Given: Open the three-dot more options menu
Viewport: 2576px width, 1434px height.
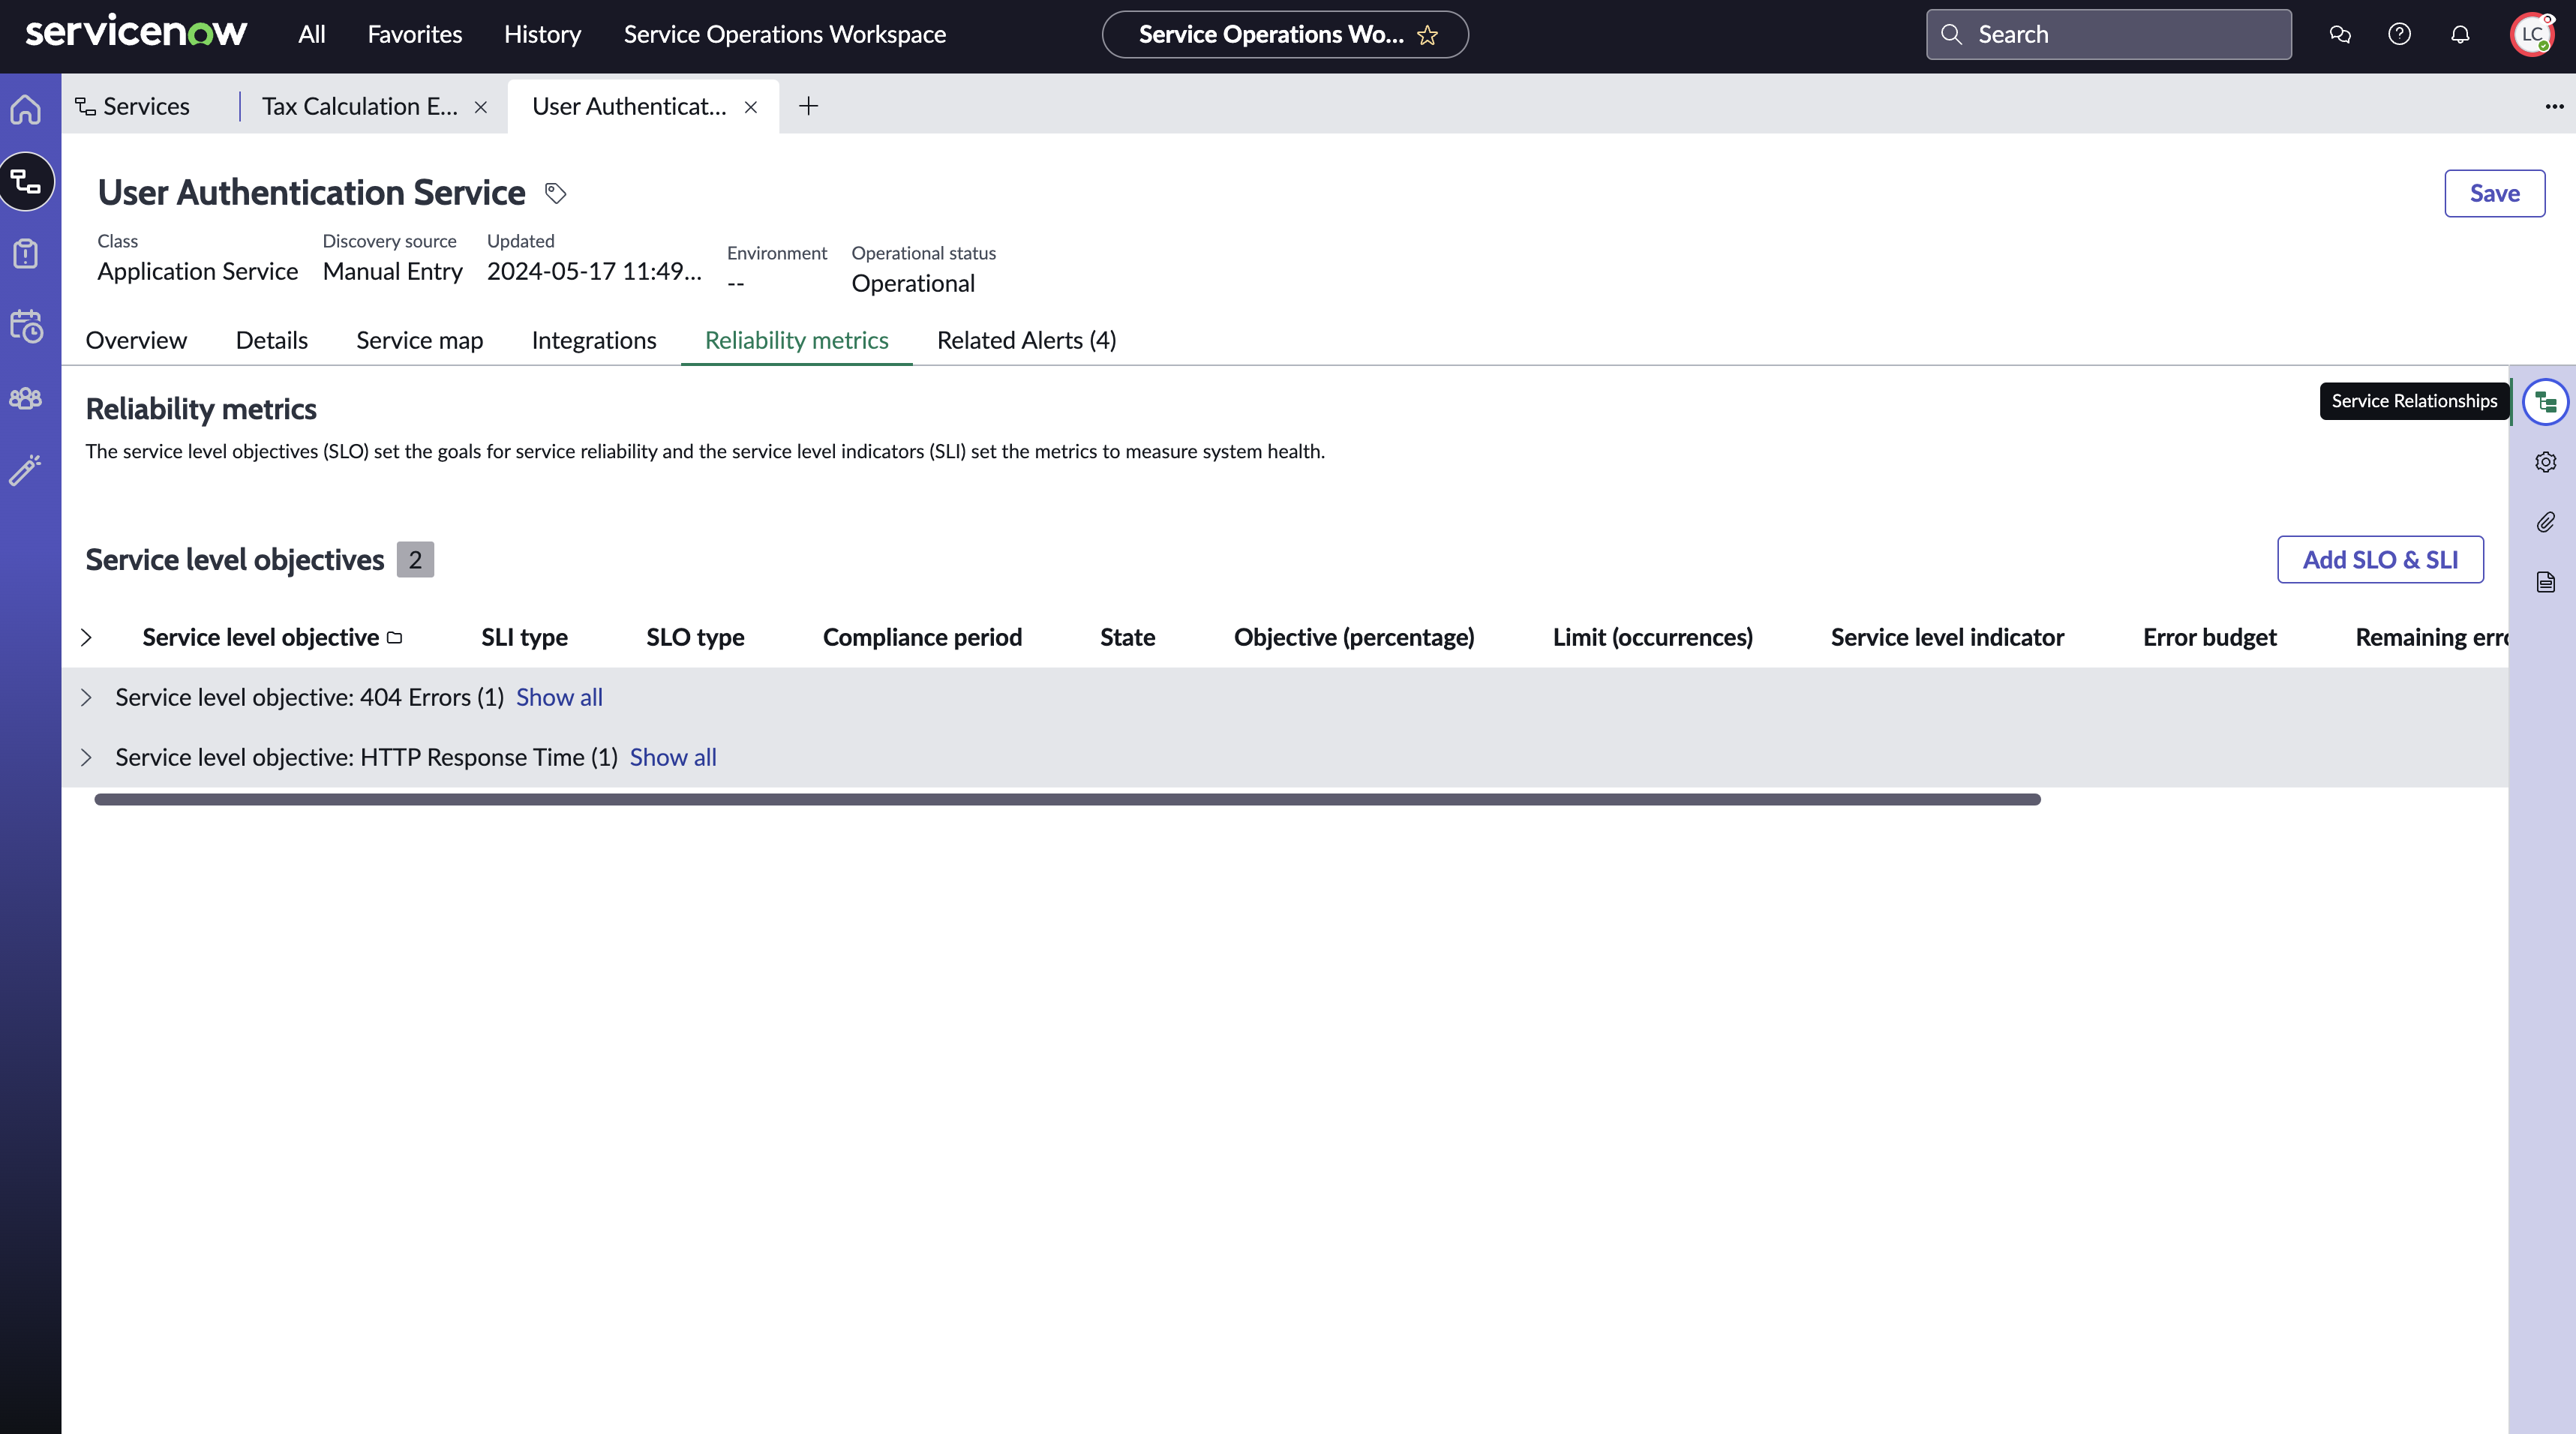Looking at the screenshot, I should click(x=2554, y=106).
